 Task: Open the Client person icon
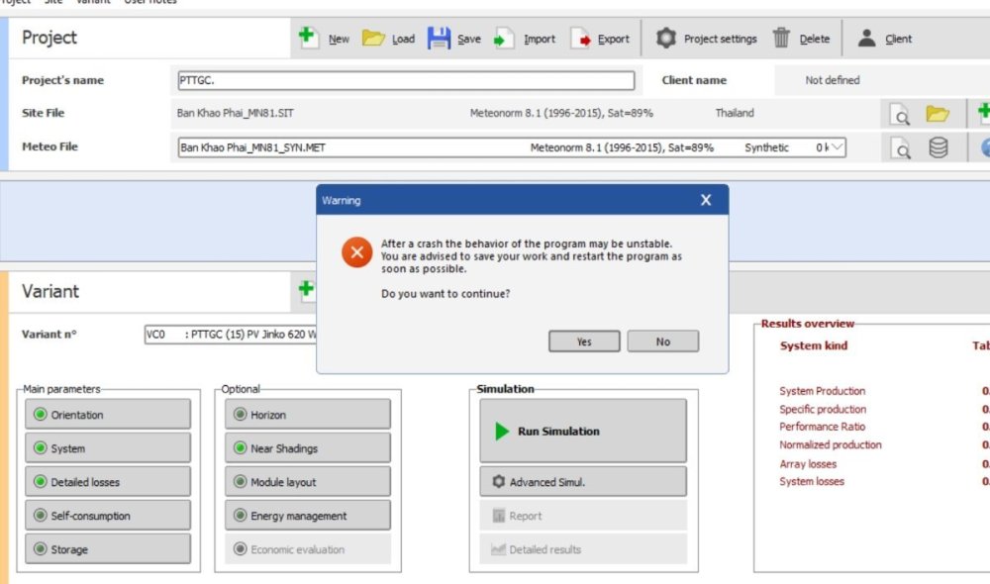click(866, 39)
